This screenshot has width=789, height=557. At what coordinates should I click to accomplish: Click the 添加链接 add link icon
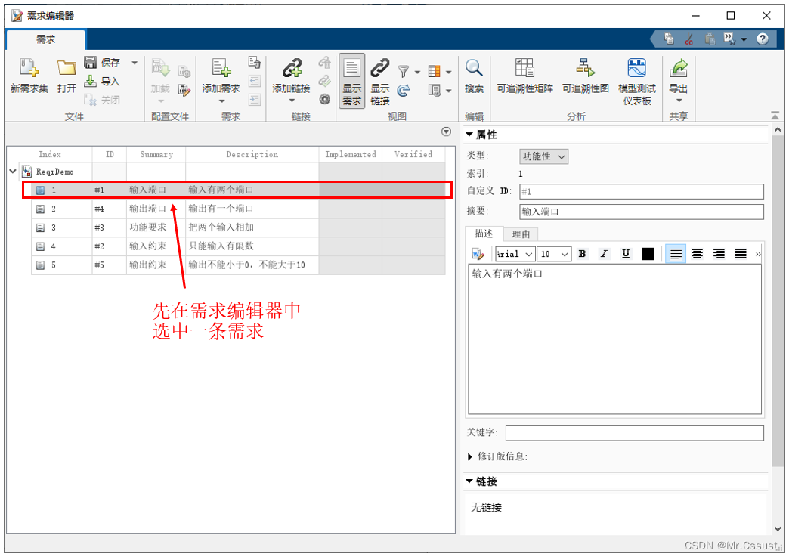(291, 68)
